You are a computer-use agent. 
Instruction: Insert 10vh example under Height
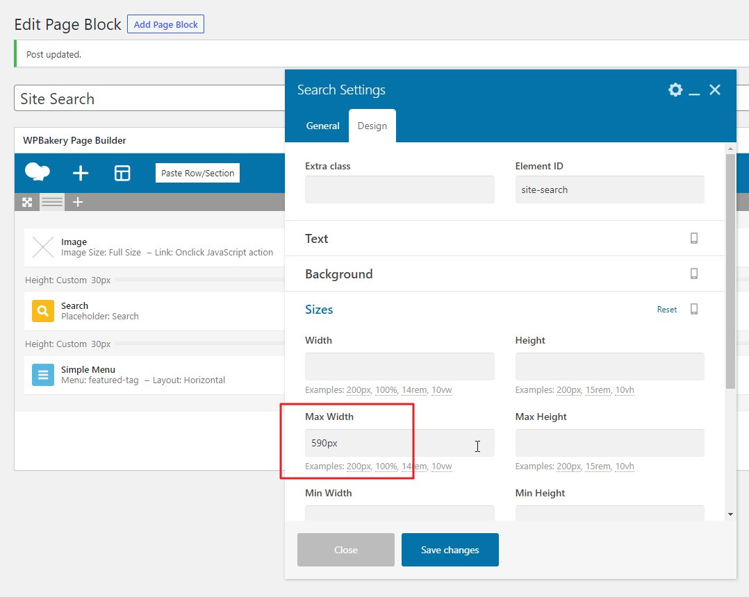[x=625, y=390]
